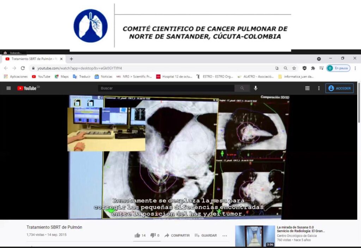
Task: Click the page vertical scrollbar
Action: pyautogui.click(x=359, y=104)
